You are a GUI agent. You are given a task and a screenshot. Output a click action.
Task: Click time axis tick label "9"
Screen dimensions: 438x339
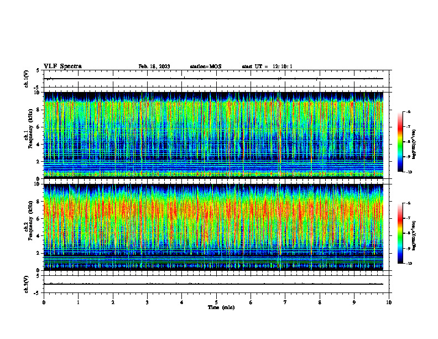(x=354, y=302)
